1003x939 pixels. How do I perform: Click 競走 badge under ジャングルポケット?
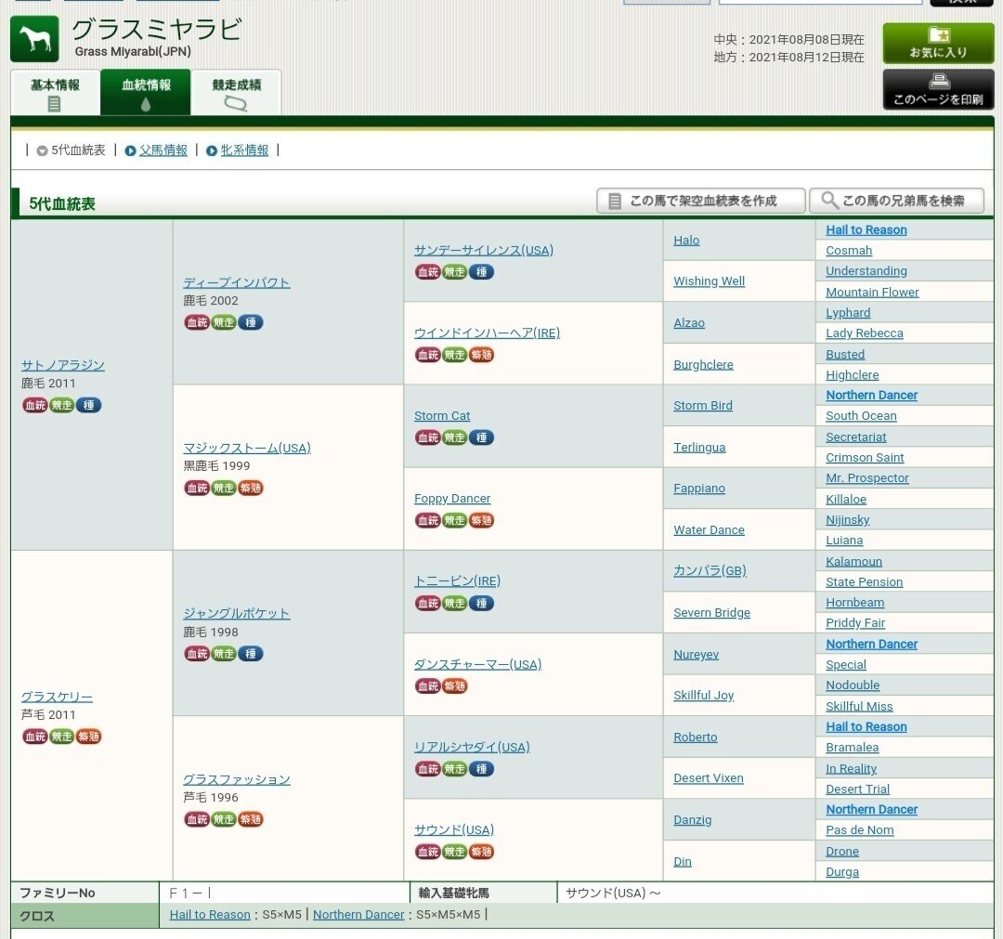point(224,654)
